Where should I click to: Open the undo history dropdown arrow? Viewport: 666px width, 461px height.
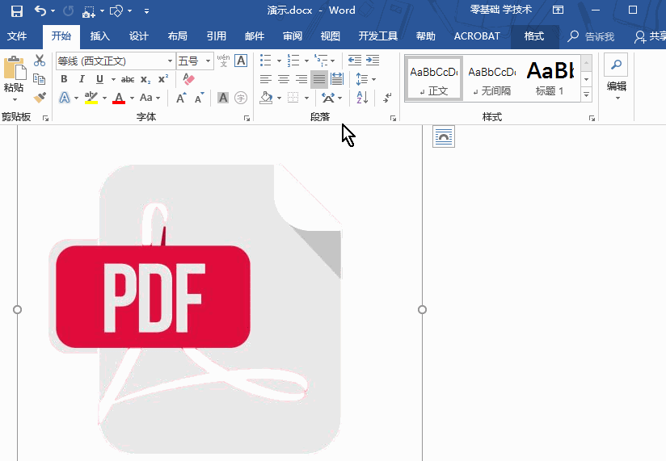(x=53, y=11)
